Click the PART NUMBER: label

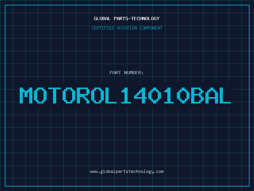pyautogui.click(x=126, y=73)
